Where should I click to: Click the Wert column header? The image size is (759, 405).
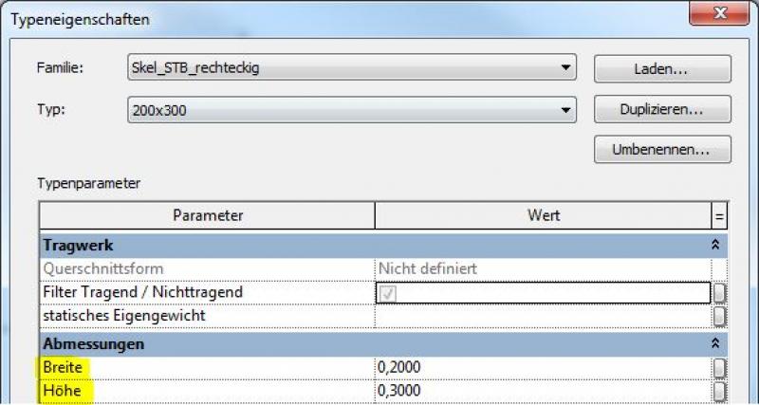click(x=543, y=215)
